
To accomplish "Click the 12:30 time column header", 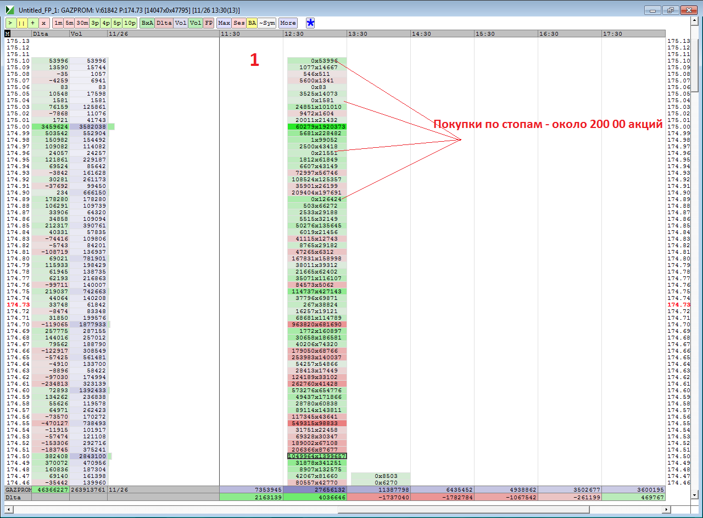I will (315, 34).
